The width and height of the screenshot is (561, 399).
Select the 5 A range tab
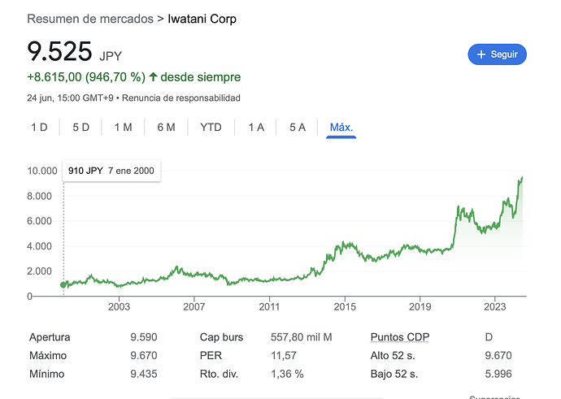298,128
